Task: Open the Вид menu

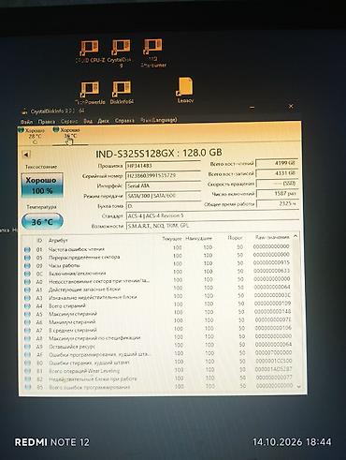Action: (x=88, y=121)
